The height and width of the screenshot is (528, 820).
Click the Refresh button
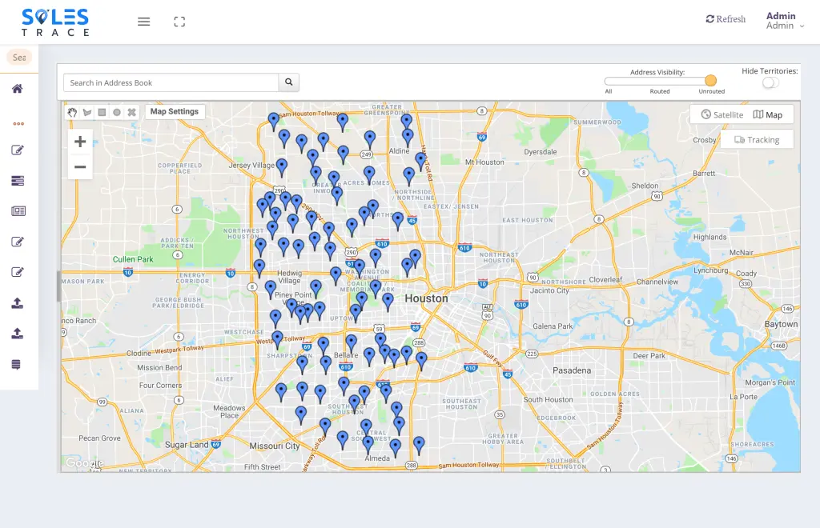pyautogui.click(x=726, y=19)
